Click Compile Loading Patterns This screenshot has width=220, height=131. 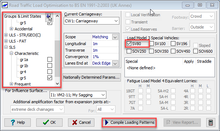pos(129,122)
